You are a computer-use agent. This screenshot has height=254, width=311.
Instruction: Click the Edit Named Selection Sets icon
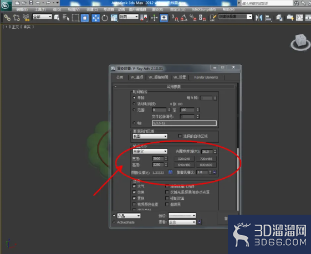pos(213,18)
